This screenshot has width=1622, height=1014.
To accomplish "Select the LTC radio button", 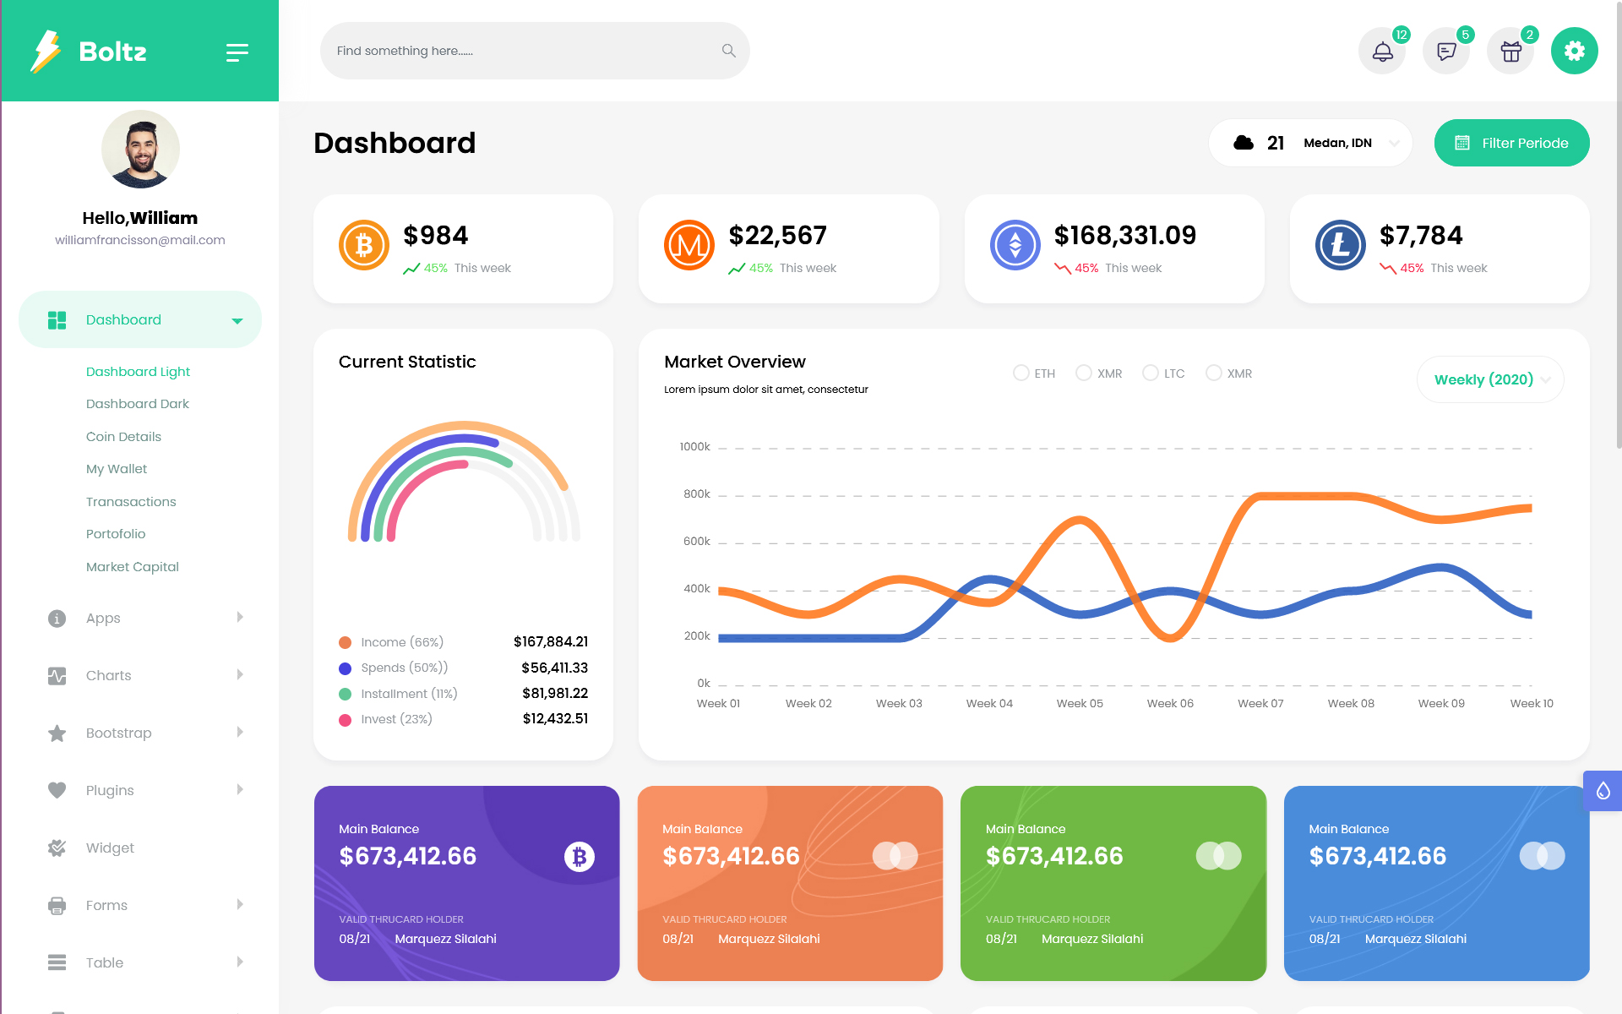I will coord(1150,373).
